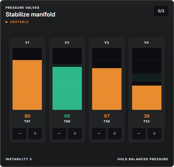Reduce V3 valve pressure via minus
The height and width of the screenshot is (167, 174).
click(99, 133)
